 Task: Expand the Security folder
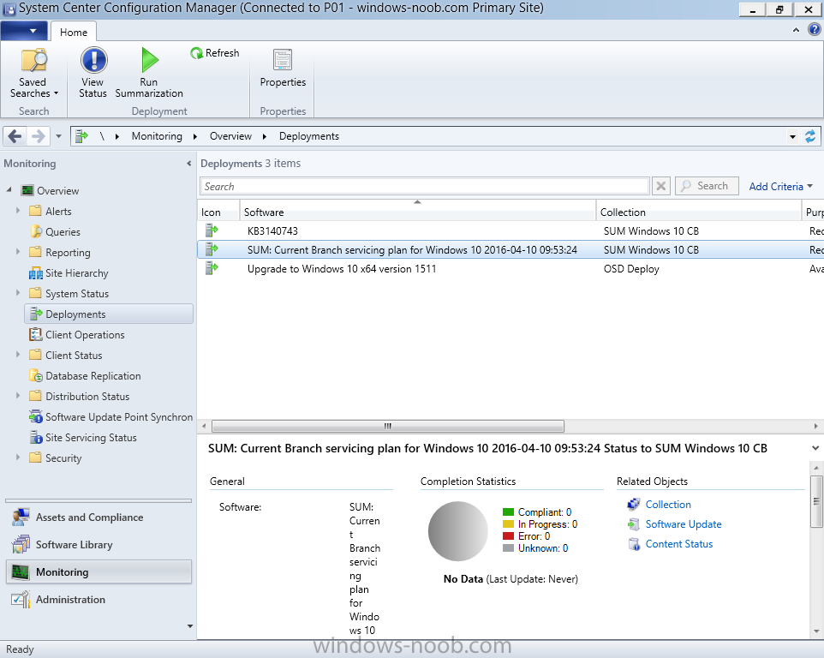(18, 458)
